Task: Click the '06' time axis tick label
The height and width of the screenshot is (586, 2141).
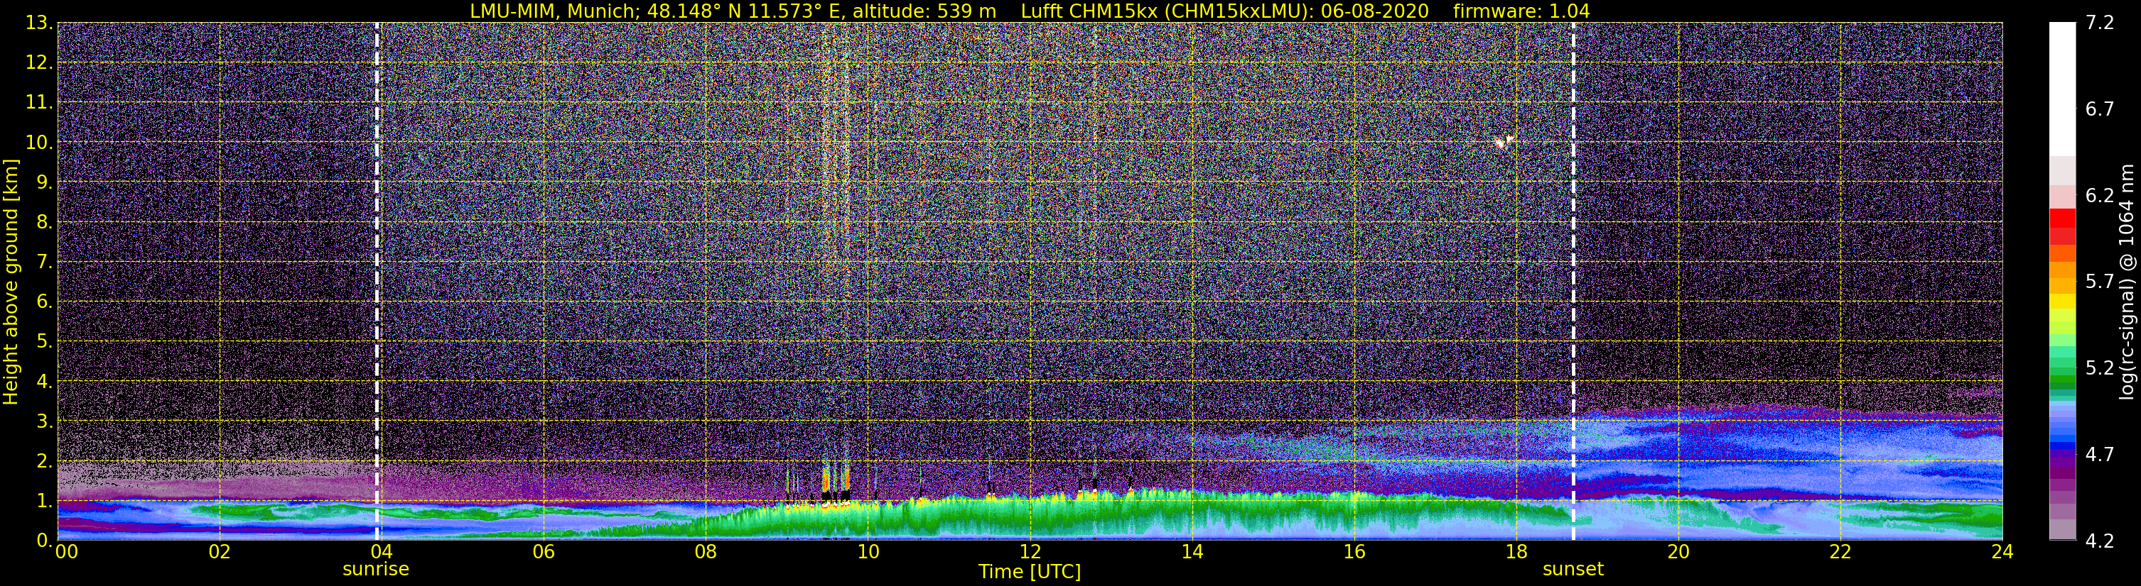Action: tap(543, 551)
